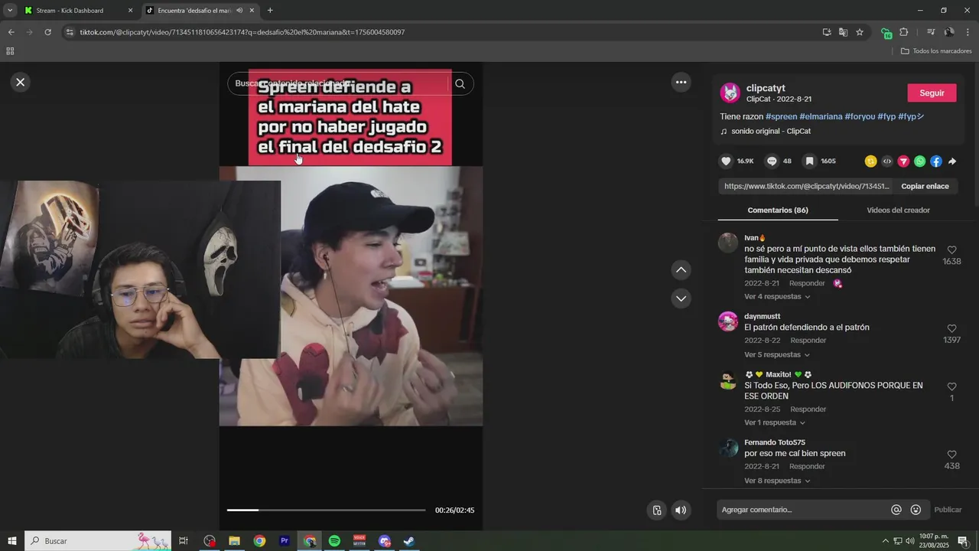Open comments via speech bubble icon
The width and height of the screenshot is (979, 551).
(x=772, y=161)
